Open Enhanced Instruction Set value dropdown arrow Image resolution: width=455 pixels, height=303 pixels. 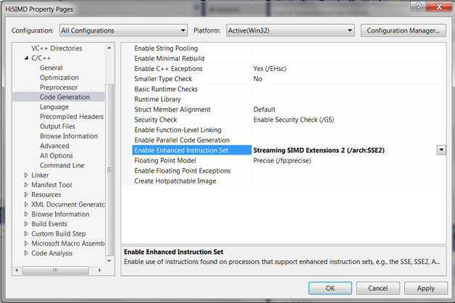coord(441,150)
